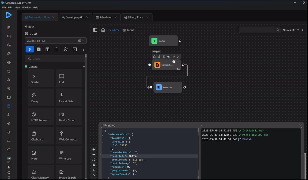The width and height of the screenshot is (308, 180).
Task: Open the terminal console icon in the toolbar
Action: click(74, 49)
